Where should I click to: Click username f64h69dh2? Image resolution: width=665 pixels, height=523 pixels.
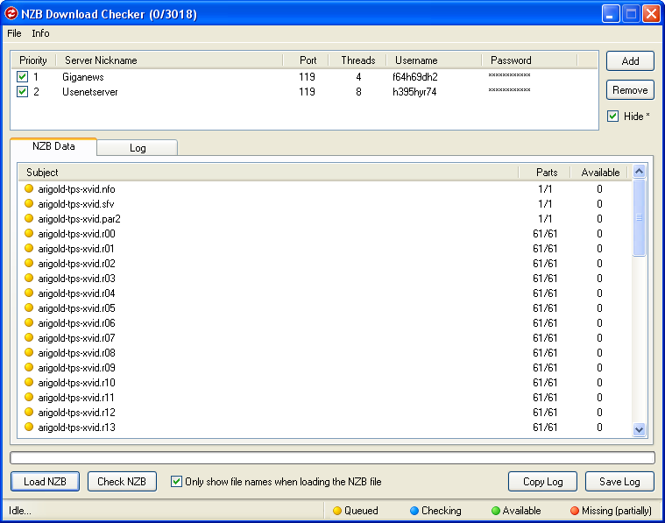[x=414, y=77]
